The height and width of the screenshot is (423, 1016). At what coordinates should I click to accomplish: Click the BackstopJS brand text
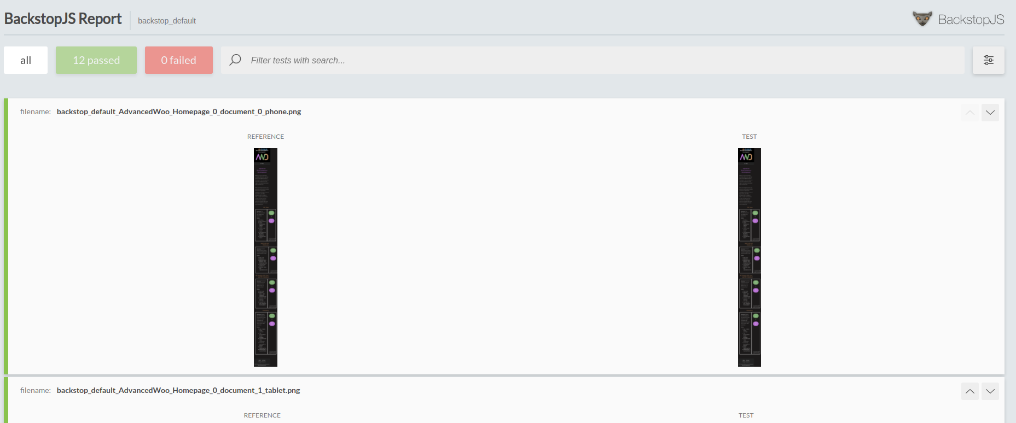point(971,20)
